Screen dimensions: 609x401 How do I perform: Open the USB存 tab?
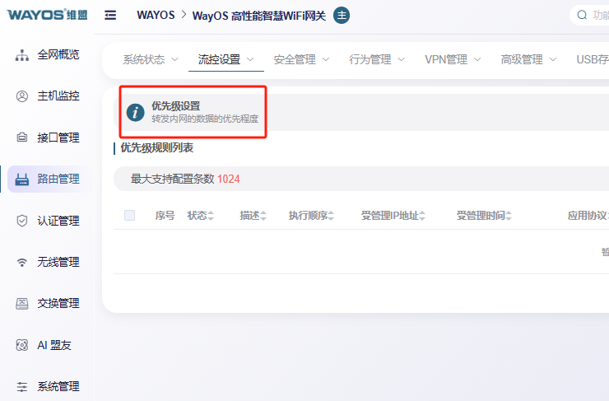tap(593, 59)
